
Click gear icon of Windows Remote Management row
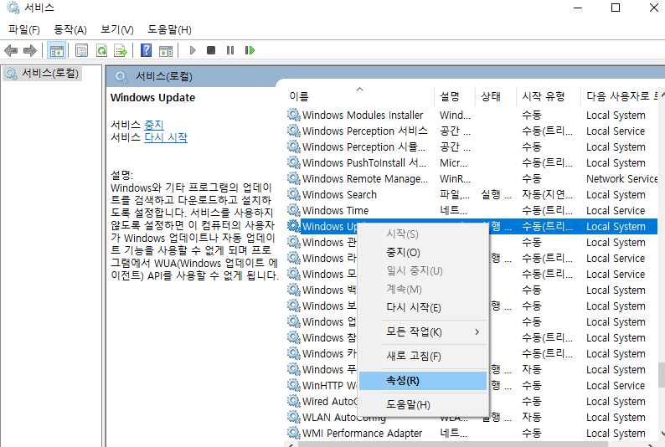tap(293, 178)
